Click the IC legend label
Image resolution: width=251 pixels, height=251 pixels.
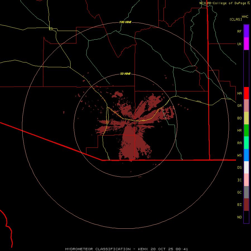[x=239, y=180]
